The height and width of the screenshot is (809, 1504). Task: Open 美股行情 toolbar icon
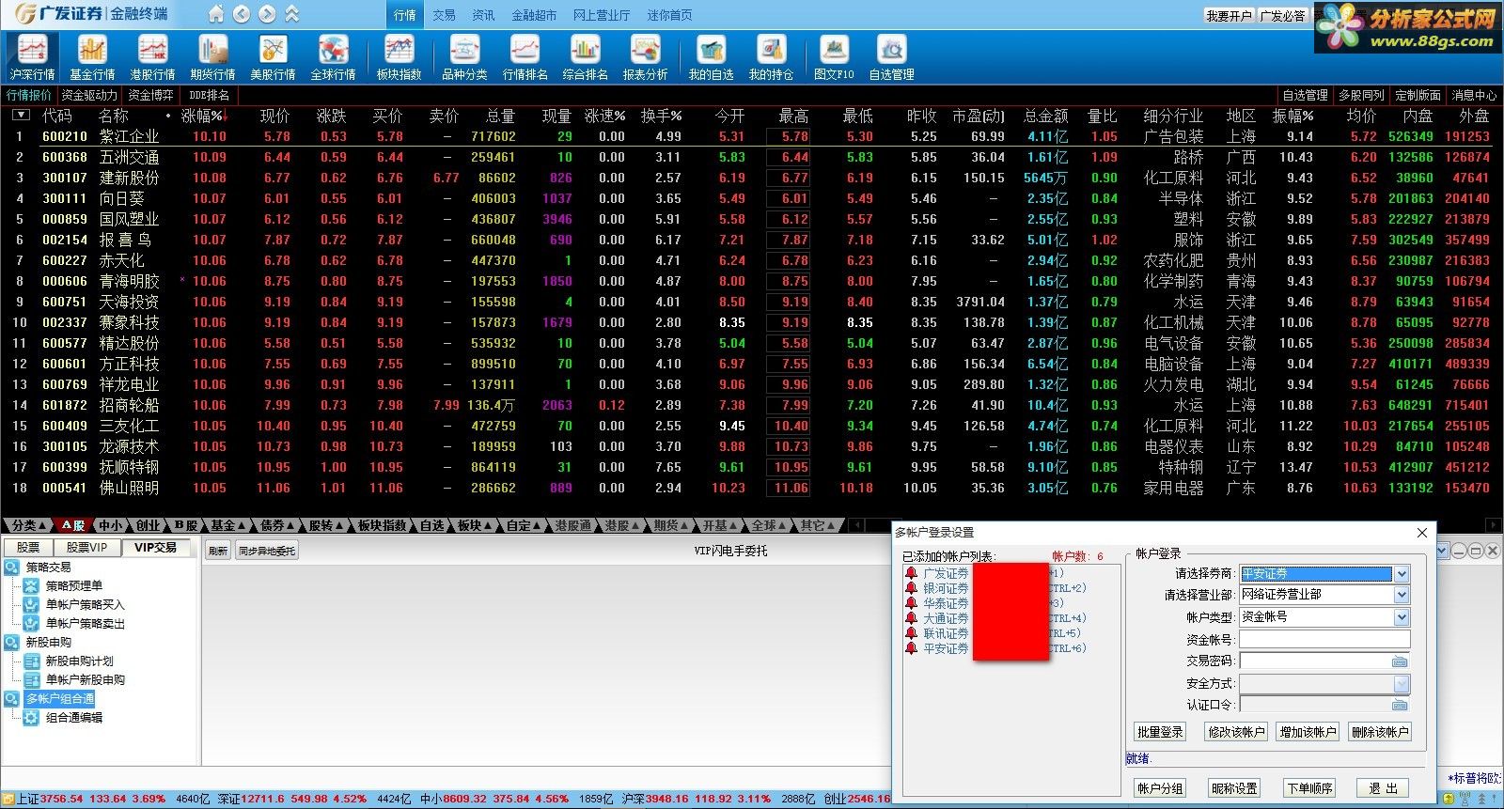click(x=273, y=56)
